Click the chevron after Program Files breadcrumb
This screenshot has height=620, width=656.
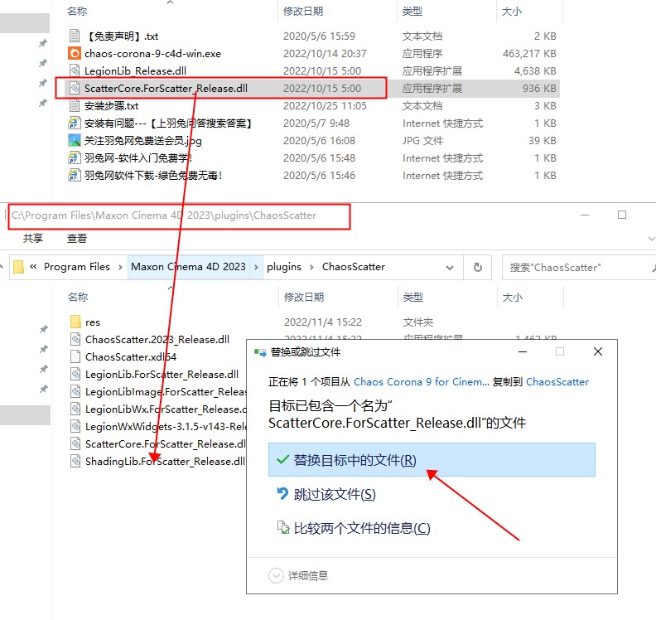click(120, 267)
